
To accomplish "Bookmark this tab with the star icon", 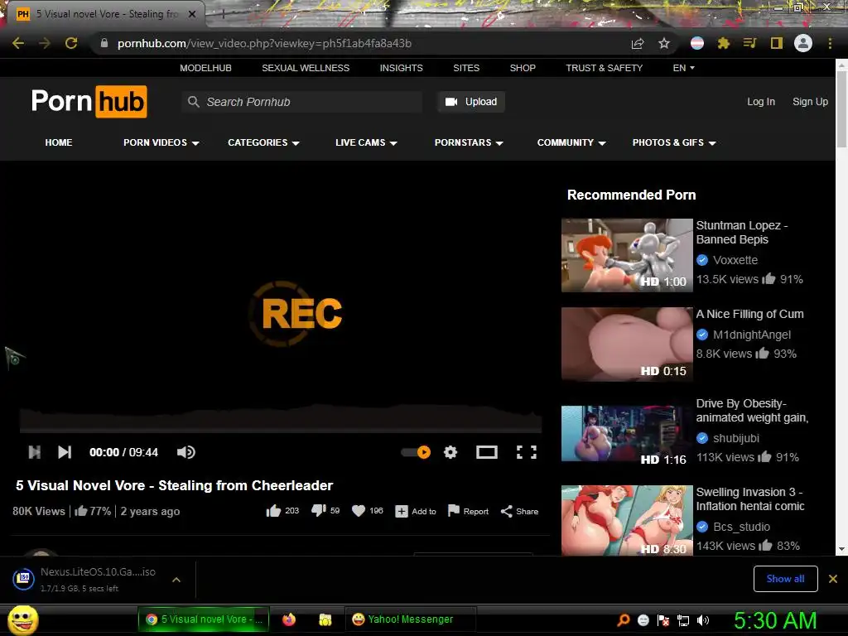I will tap(664, 43).
